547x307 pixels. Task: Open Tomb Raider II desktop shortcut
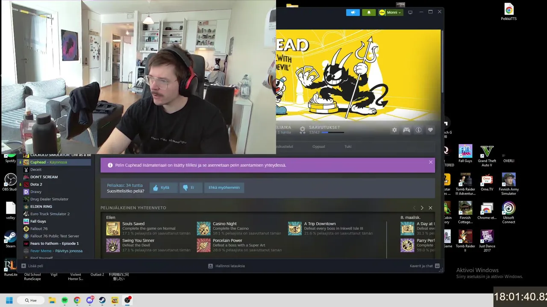coord(465,241)
